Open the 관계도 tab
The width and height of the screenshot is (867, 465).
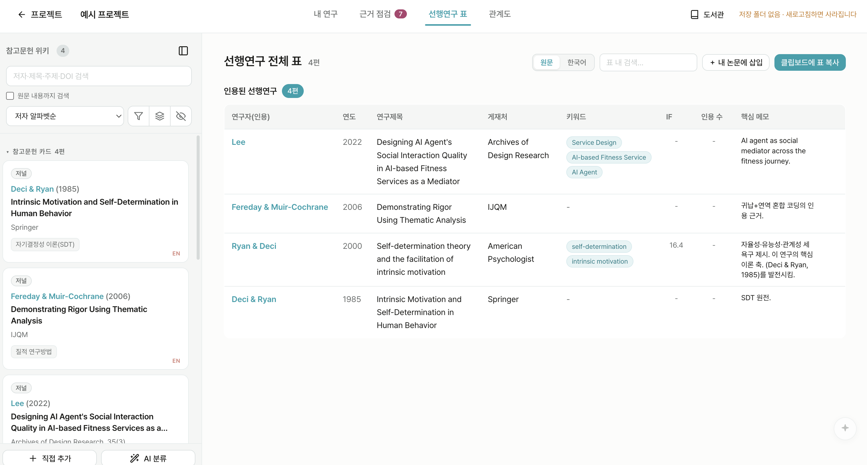[499, 14]
